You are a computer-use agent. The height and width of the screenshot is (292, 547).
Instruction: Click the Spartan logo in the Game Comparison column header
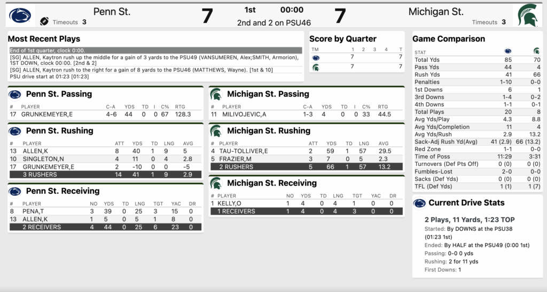click(x=536, y=52)
